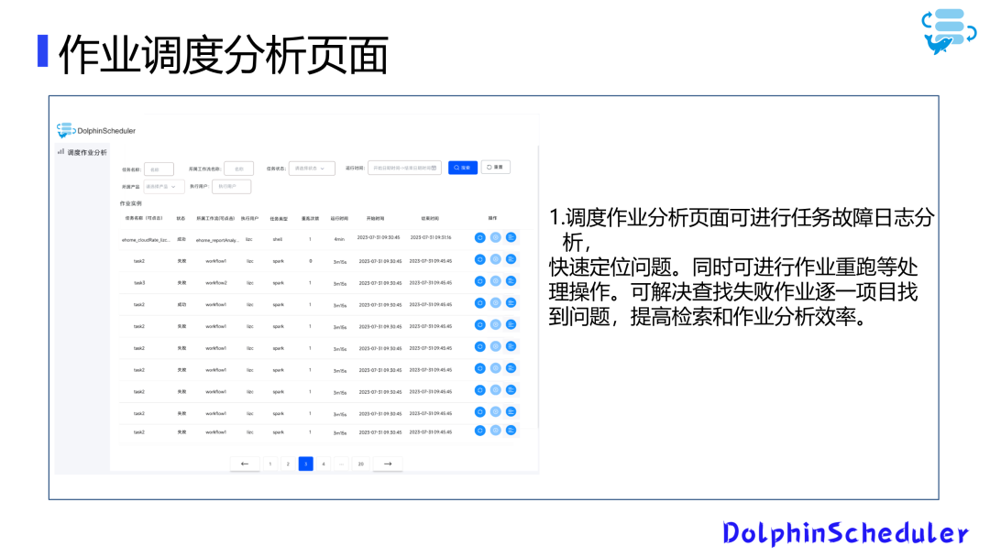Click the 运行时间 column header
Image resolution: width=990 pixels, height=557 pixels.
[x=339, y=219]
